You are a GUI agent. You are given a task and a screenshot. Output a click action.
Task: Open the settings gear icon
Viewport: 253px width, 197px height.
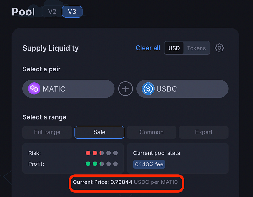[219, 48]
